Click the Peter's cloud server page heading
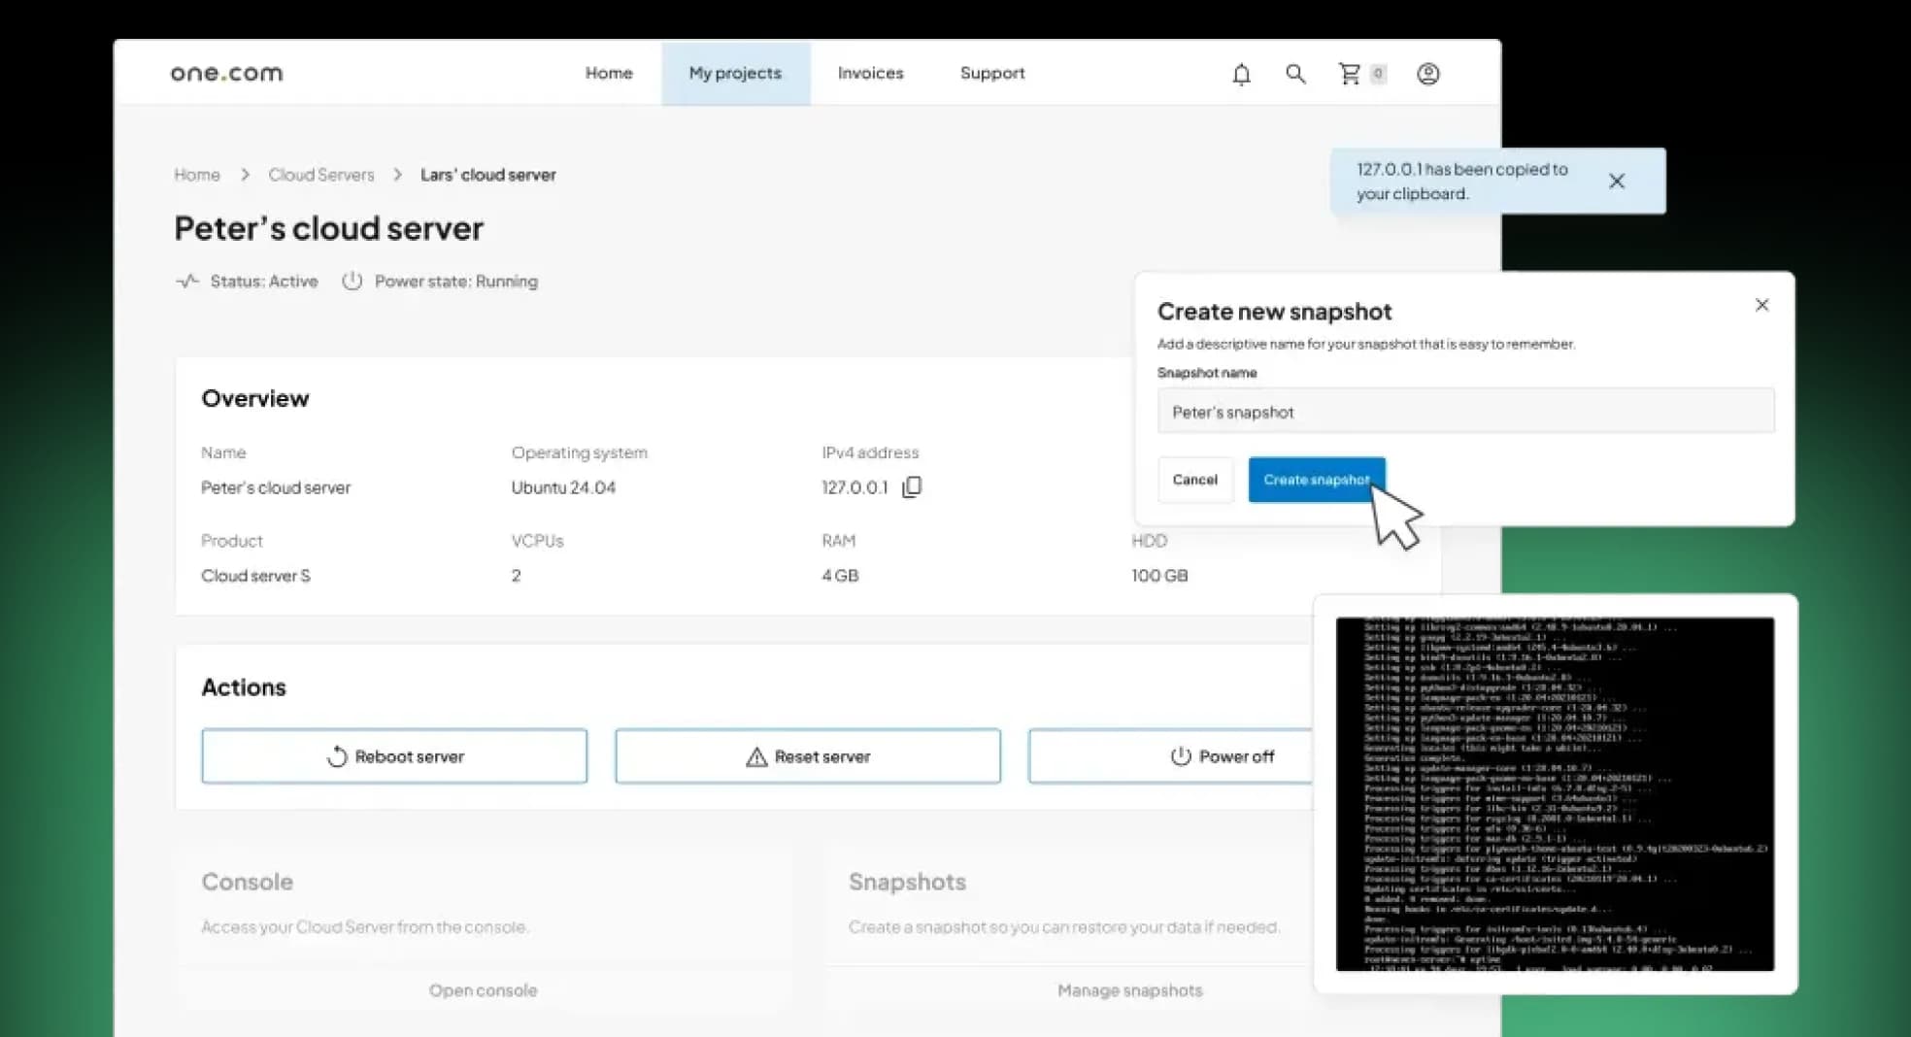Screen dimensions: 1911x1037 pyautogui.click(x=328, y=228)
